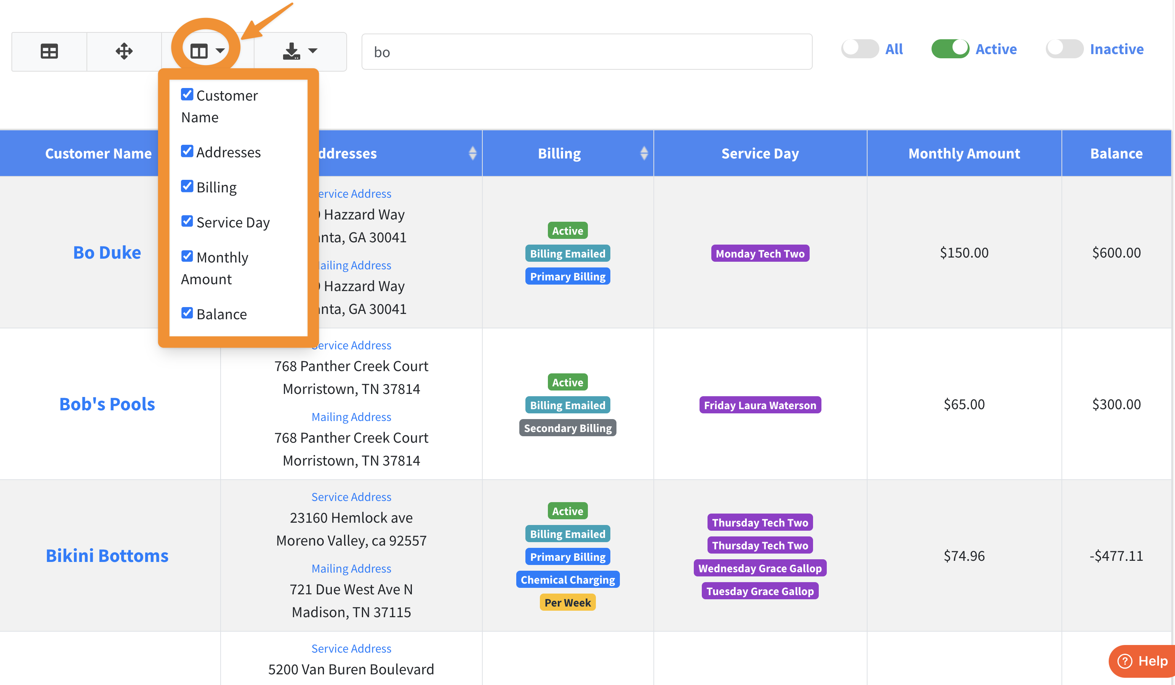Screen dimensions: 1175x685
Task: Click the four-arrow move icon
Action: [124, 51]
